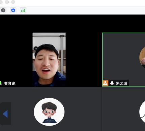Click the empty window title bar

coord(79,3)
